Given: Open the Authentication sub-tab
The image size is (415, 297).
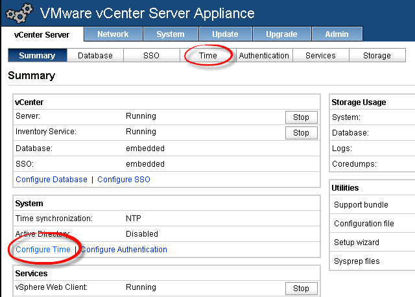Looking at the screenshot, I should tap(264, 55).
